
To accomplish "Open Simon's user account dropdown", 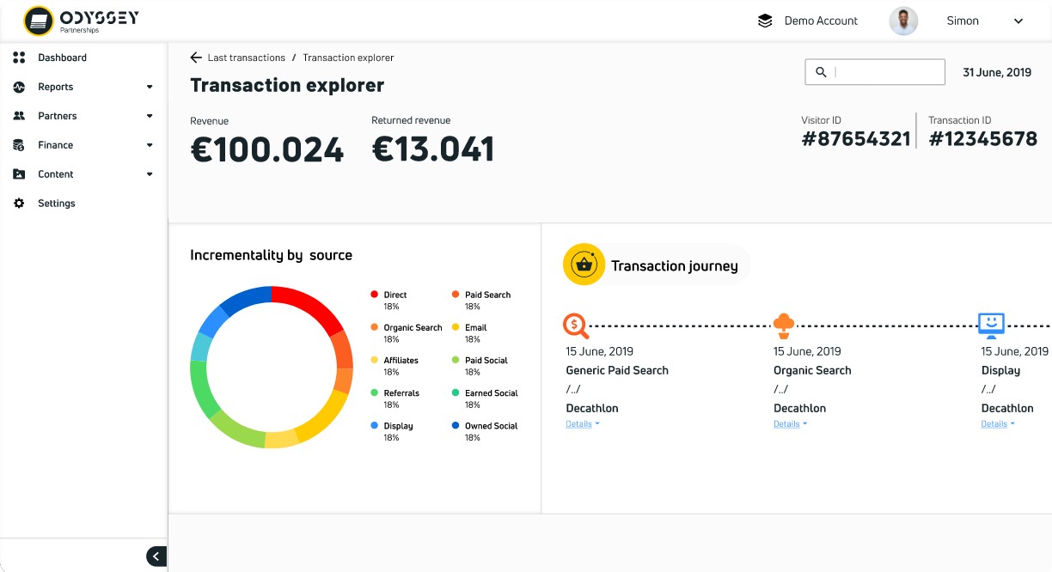I will point(1018,21).
